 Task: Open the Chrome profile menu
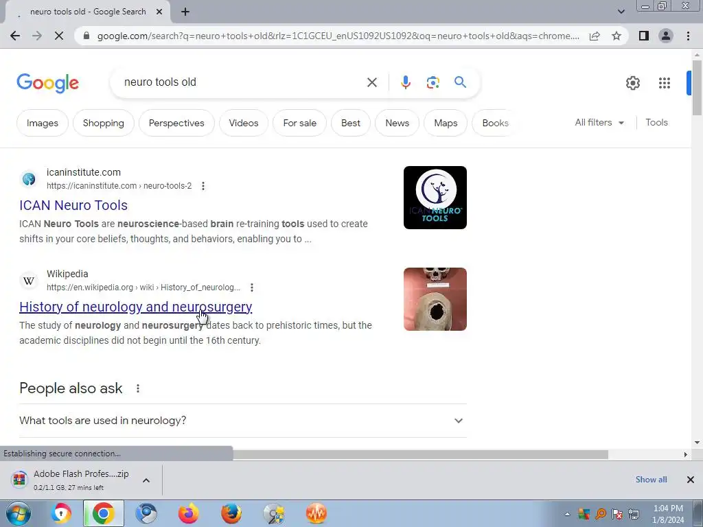coord(666,36)
